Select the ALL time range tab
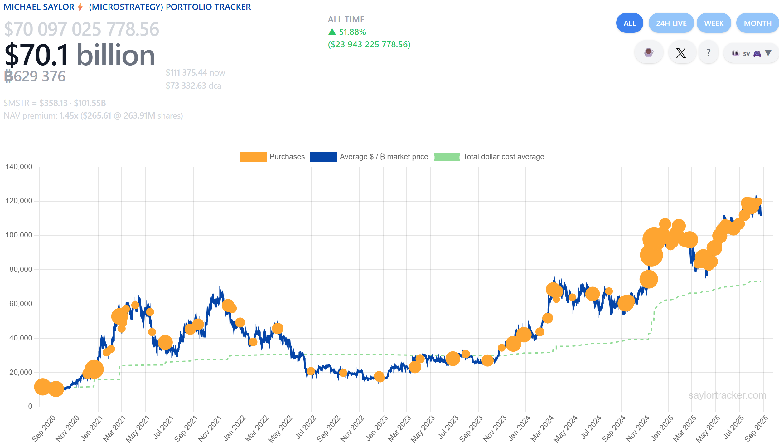This screenshot has height=445, width=779. coord(629,23)
